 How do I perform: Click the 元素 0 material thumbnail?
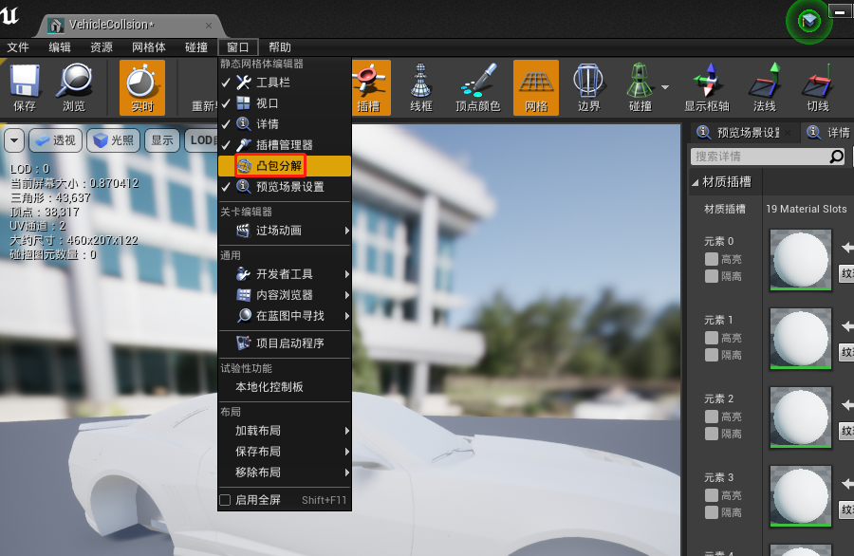click(800, 260)
